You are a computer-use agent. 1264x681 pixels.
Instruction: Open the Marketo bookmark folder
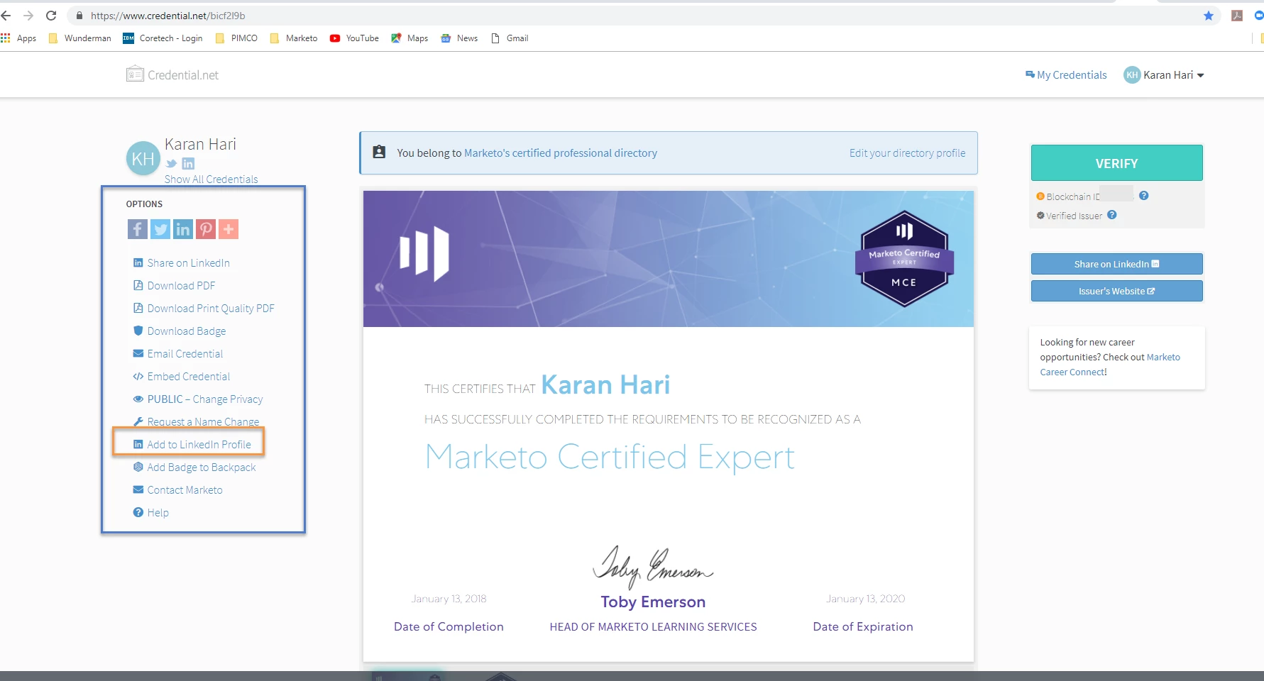(x=294, y=38)
